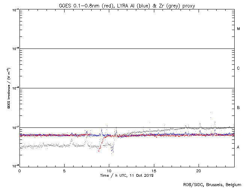
Task: Click the x-axis tick label '5'
Action: tap(64, 171)
